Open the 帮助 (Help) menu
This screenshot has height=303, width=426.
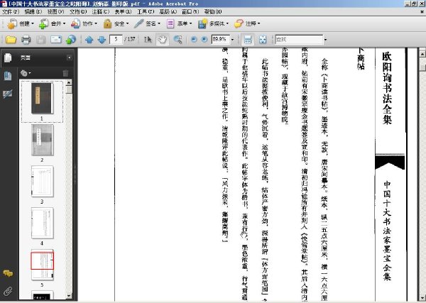coord(213,11)
